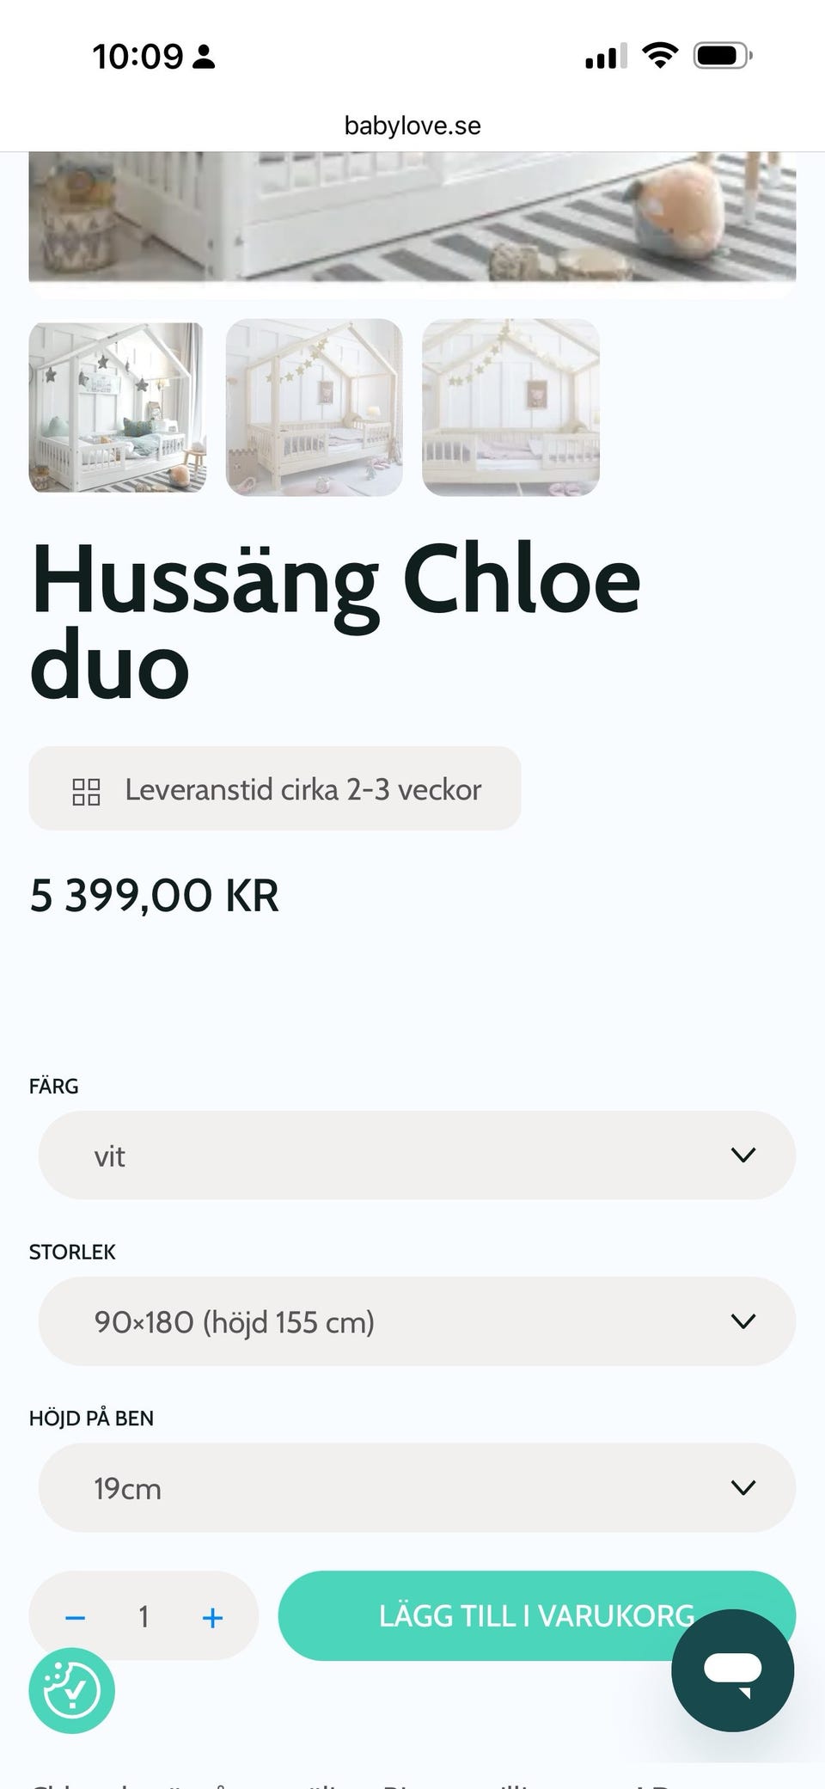Viewport: 825px width, 1789px height.
Task: Expand the Storlek dropdown 90×180
Action: pyautogui.click(x=417, y=1321)
